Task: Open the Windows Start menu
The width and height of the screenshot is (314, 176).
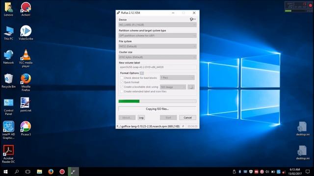Action: [5, 172]
